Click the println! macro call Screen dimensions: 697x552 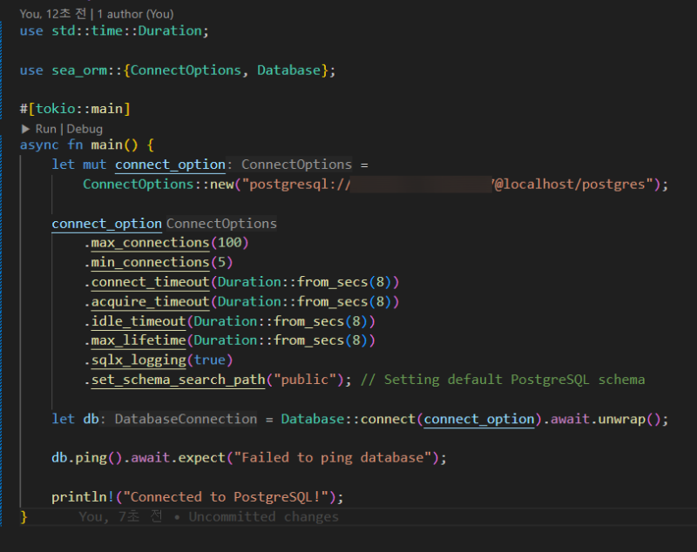point(84,497)
